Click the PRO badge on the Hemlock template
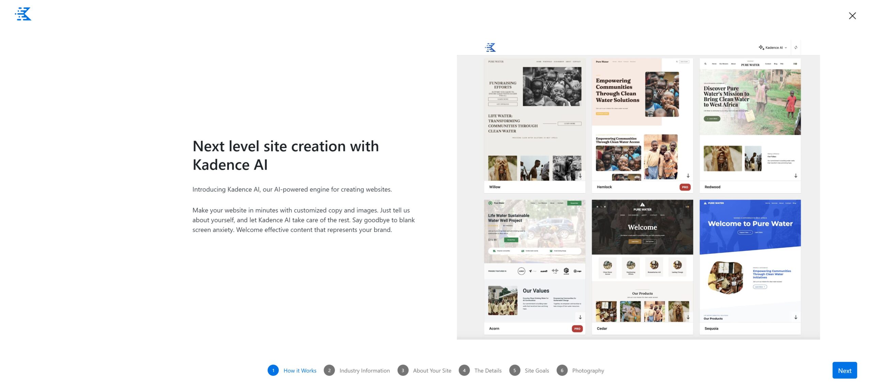 pyautogui.click(x=685, y=187)
